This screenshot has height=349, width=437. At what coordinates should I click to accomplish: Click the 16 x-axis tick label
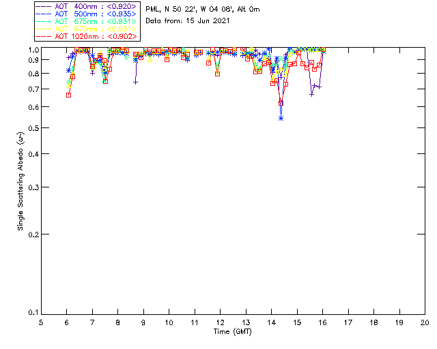322,322
